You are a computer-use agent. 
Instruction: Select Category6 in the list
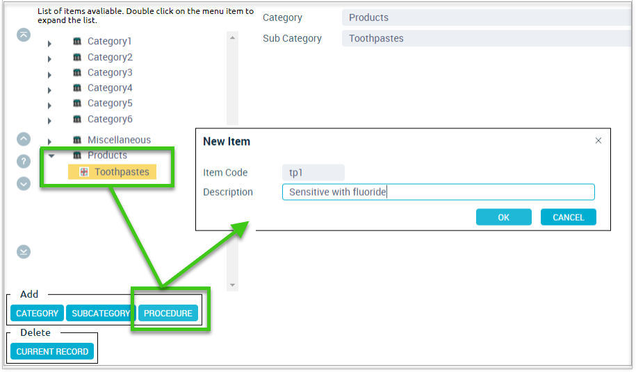click(x=110, y=119)
